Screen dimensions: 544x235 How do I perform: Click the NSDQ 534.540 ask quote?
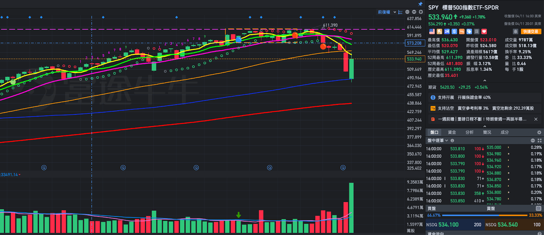[x=514, y=225]
